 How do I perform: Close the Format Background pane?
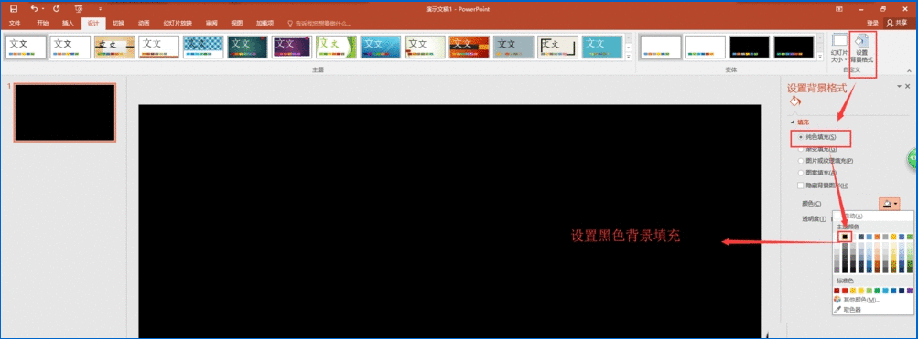908,86
